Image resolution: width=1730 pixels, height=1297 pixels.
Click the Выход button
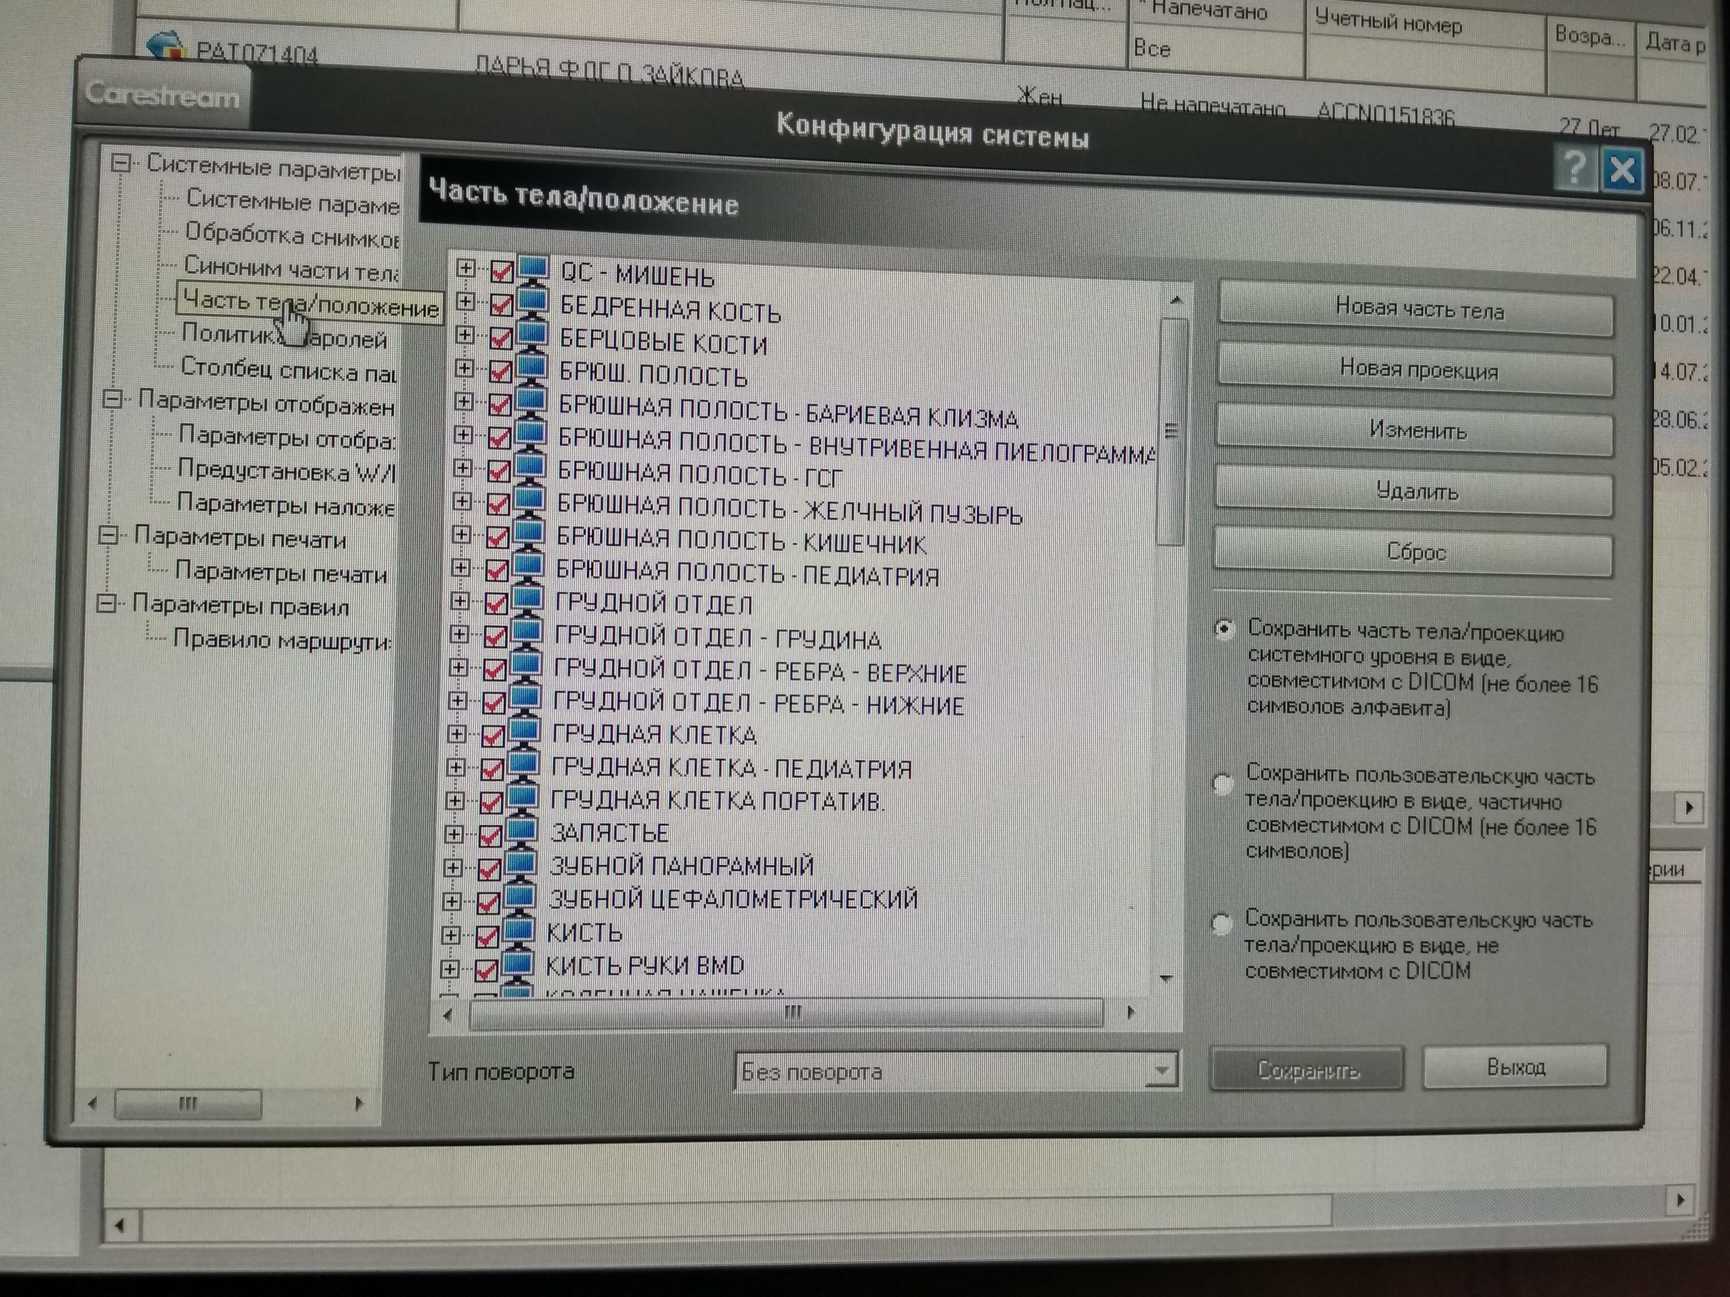[1515, 1067]
